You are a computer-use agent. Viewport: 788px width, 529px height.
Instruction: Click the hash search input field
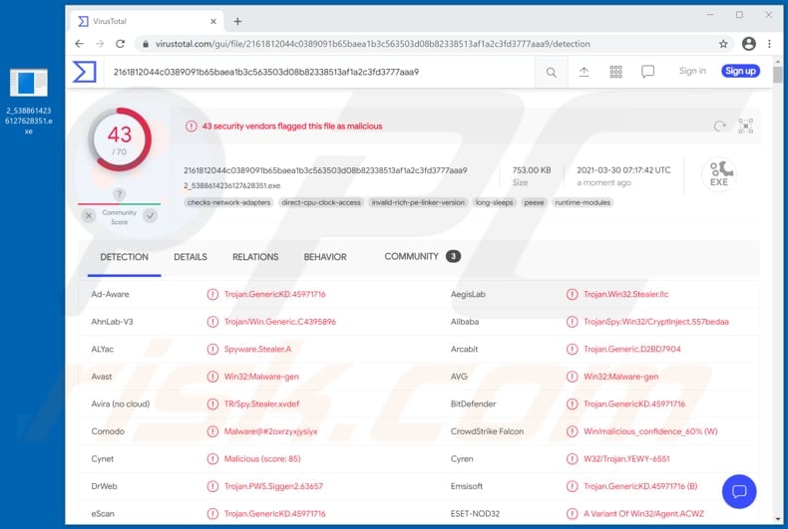[x=319, y=72]
